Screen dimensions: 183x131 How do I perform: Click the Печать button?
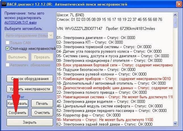tap(42, 103)
